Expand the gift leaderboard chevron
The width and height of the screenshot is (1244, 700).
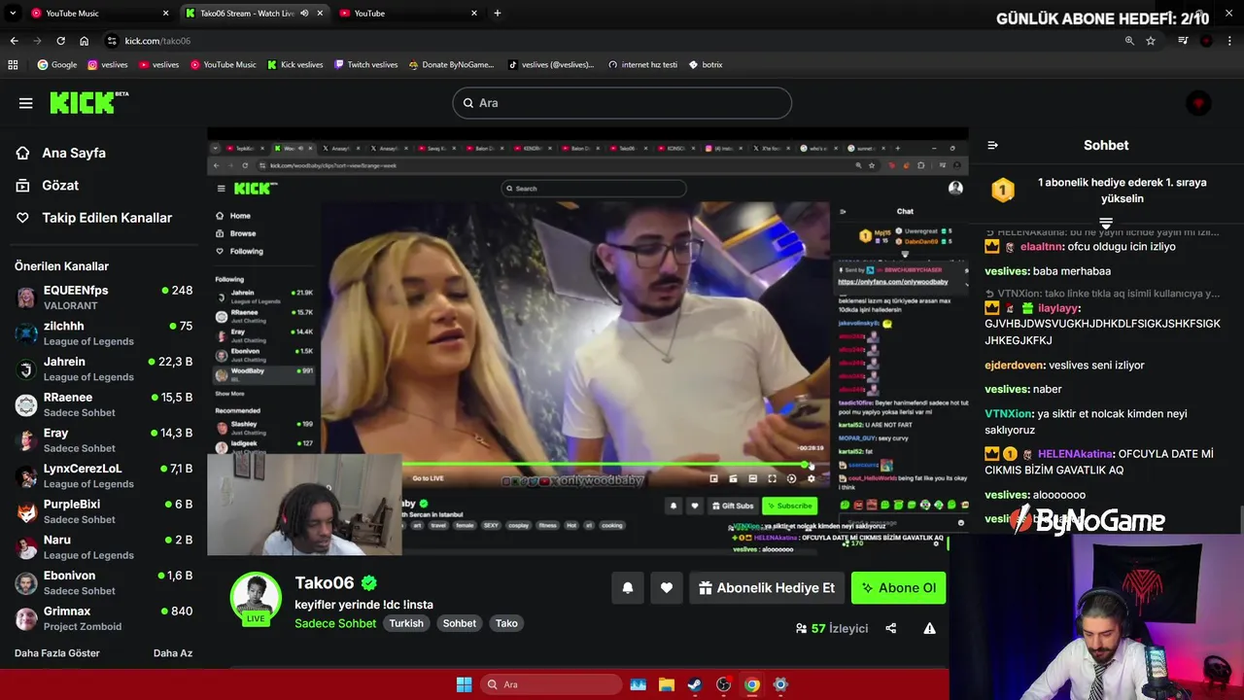(1106, 224)
